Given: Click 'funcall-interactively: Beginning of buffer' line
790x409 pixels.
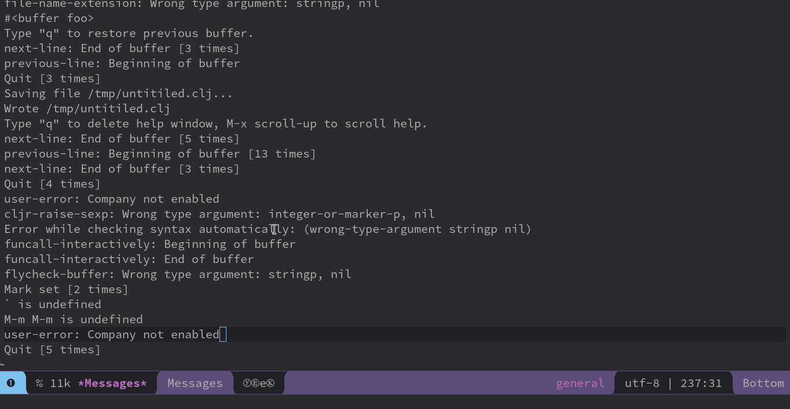Looking at the screenshot, I should (149, 244).
